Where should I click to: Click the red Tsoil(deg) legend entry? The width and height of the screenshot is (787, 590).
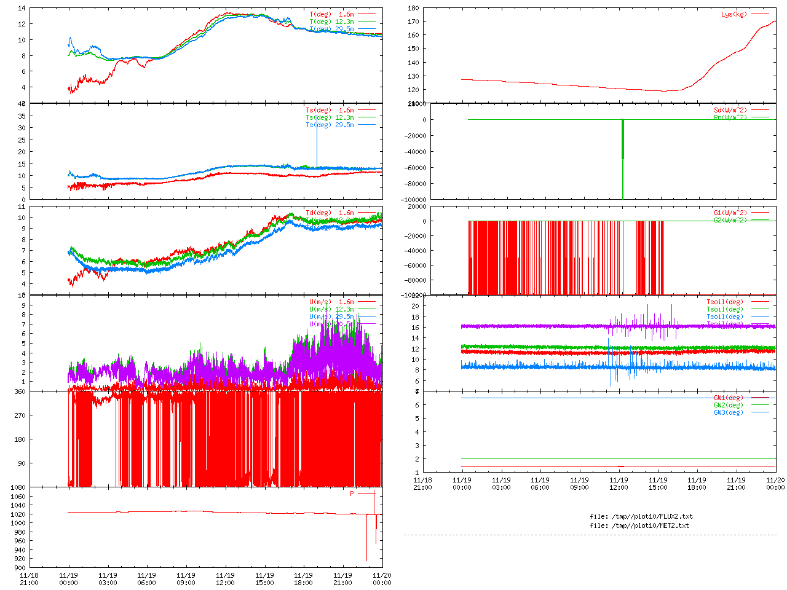point(737,302)
